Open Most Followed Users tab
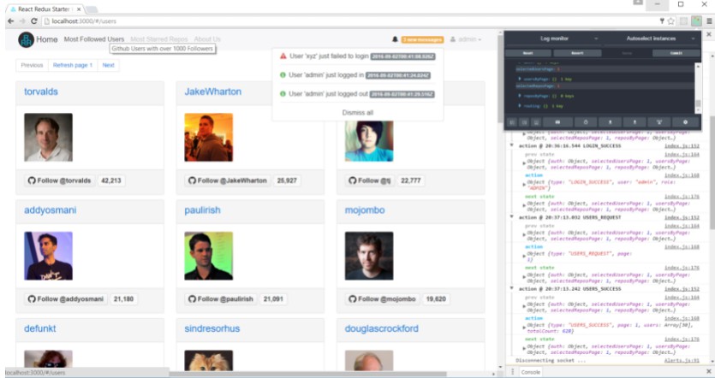This screenshot has height=378, width=715. point(94,39)
